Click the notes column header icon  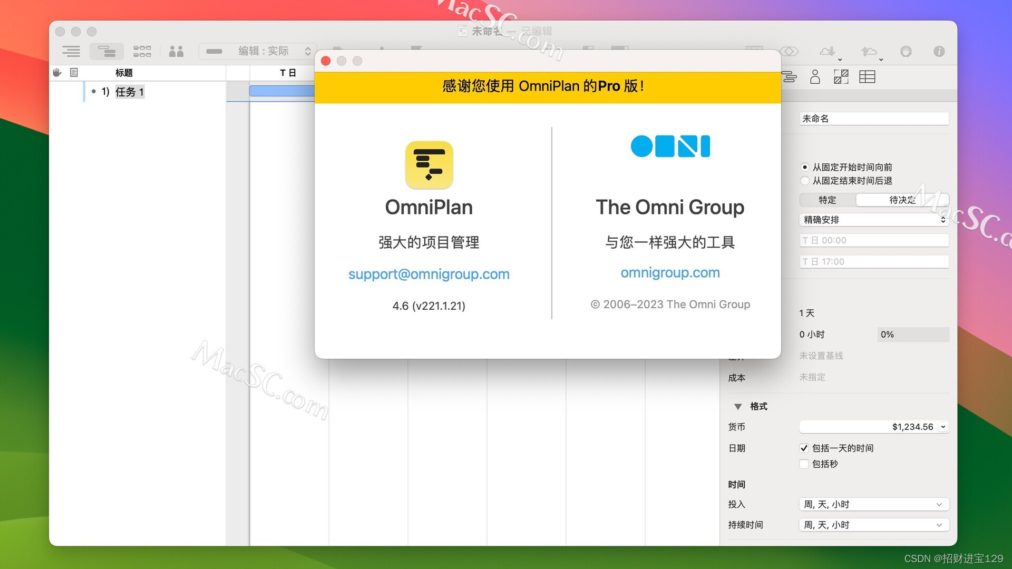click(x=74, y=72)
